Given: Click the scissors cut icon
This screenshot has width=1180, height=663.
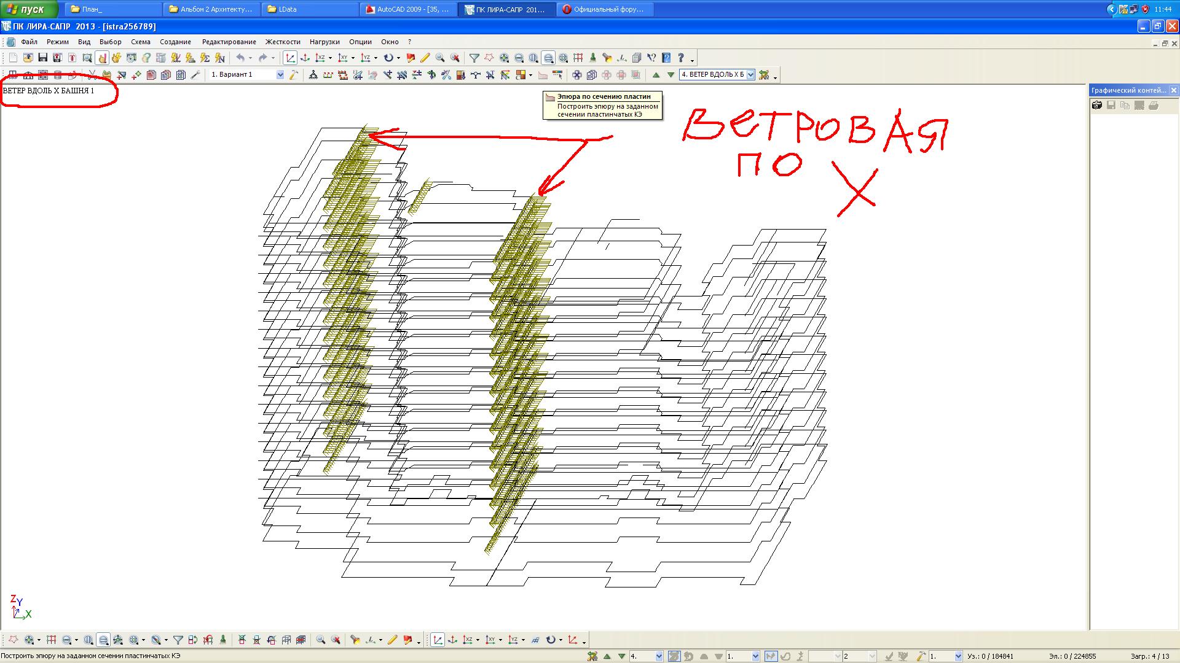Looking at the screenshot, I should tap(92, 75).
